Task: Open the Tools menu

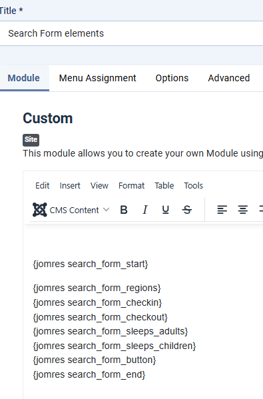Action: (x=194, y=185)
